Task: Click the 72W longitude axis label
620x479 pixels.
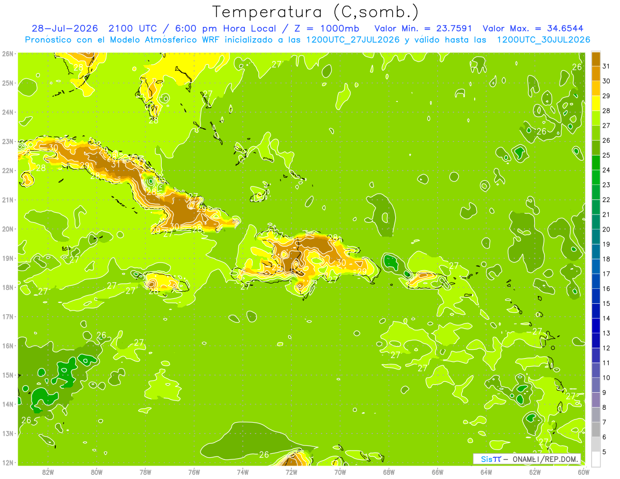Action: (291, 471)
